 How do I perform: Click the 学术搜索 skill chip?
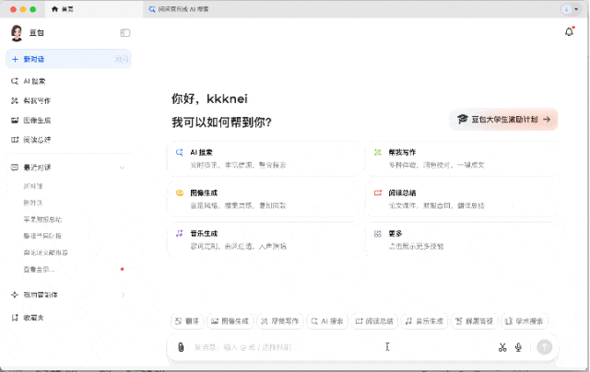point(525,321)
